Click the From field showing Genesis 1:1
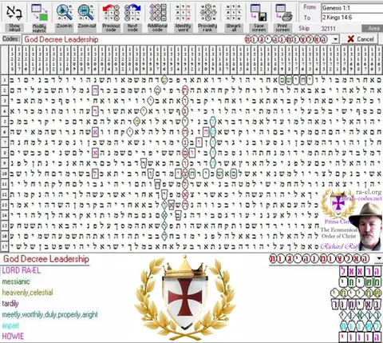Image resolution: width=383 pixels, height=343 pixels. click(x=352, y=8)
